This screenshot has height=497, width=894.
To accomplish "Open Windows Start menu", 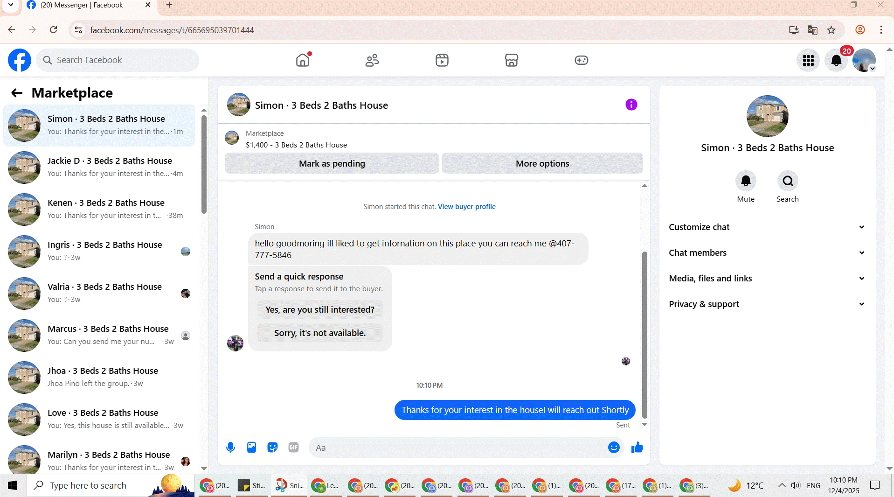I will click(x=13, y=485).
